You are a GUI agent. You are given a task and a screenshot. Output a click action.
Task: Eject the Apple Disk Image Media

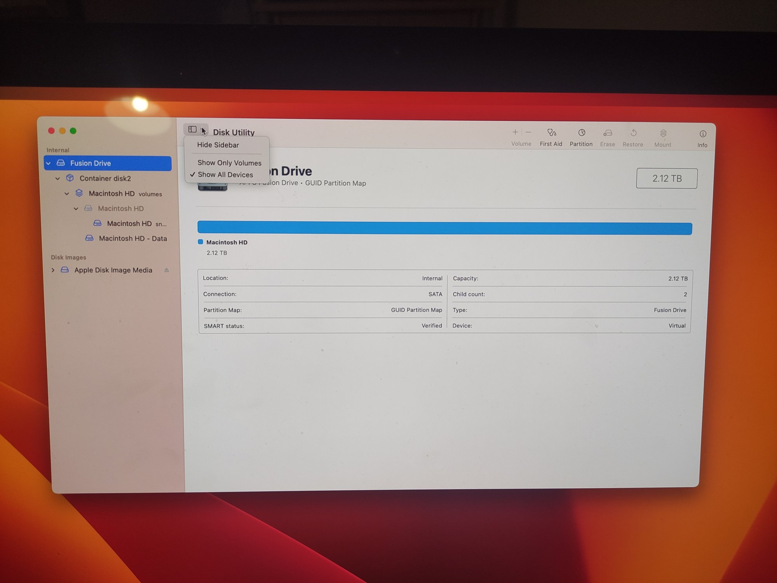tap(167, 270)
